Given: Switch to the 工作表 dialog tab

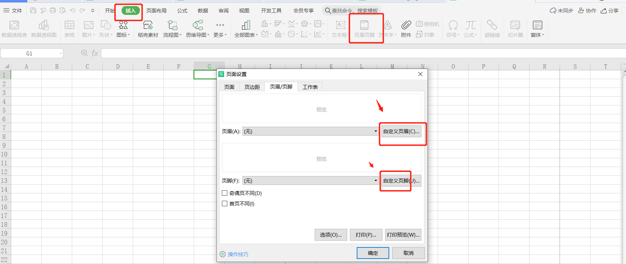Looking at the screenshot, I should point(310,87).
